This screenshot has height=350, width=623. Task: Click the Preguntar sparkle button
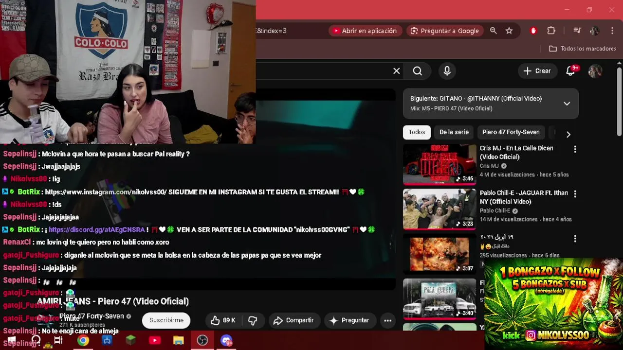(349, 320)
